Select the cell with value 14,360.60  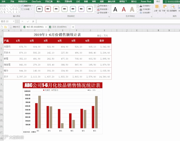coord(104,77)
